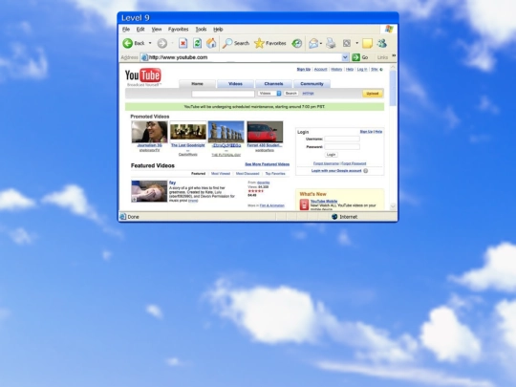Click the YouTube Mobile red phone icon
Image resolution: width=516 pixels, height=387 pixels.
[304, 204]
